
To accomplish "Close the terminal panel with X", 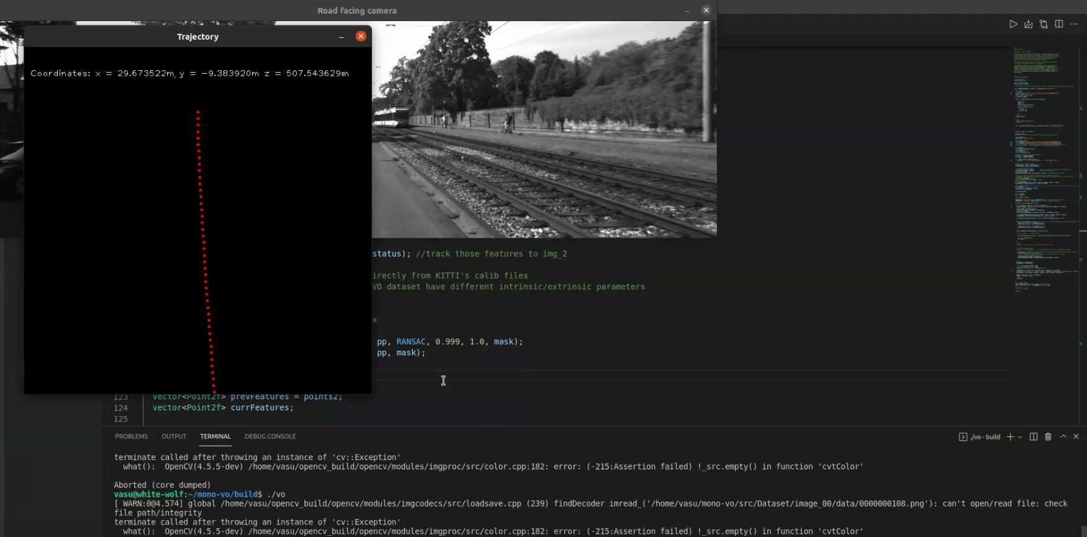I will [1076, 437].
